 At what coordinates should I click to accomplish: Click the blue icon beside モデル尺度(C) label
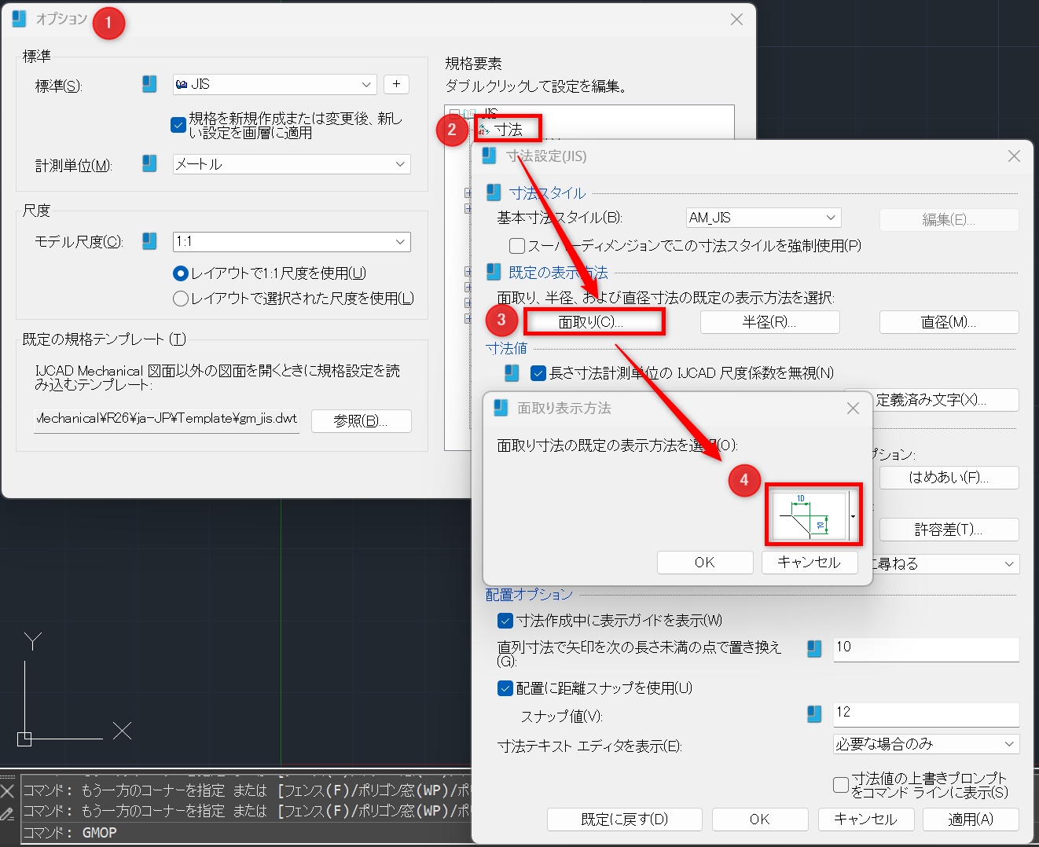149,241
